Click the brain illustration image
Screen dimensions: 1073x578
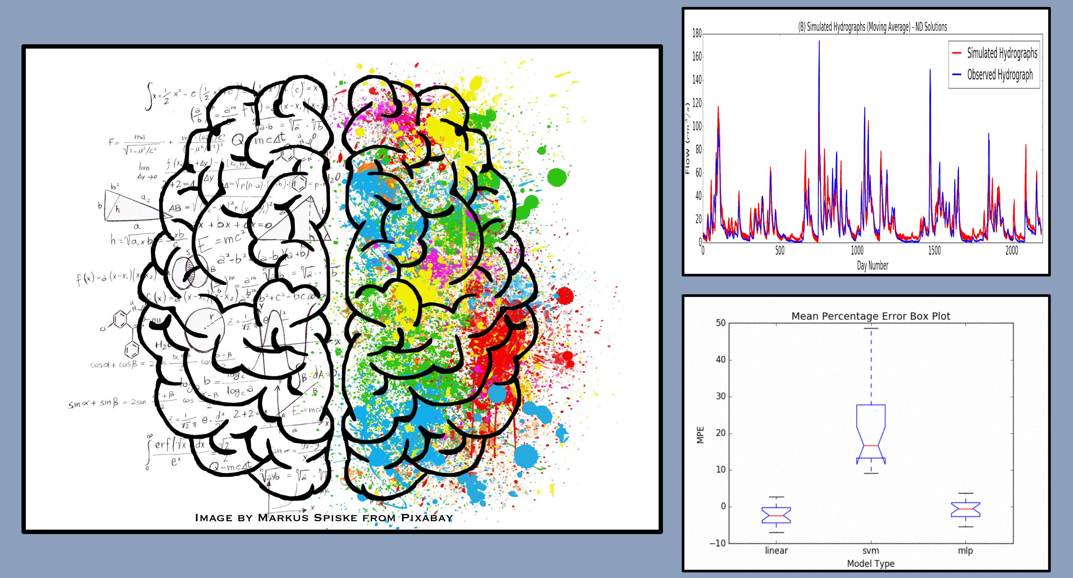(x=342, y=288)
